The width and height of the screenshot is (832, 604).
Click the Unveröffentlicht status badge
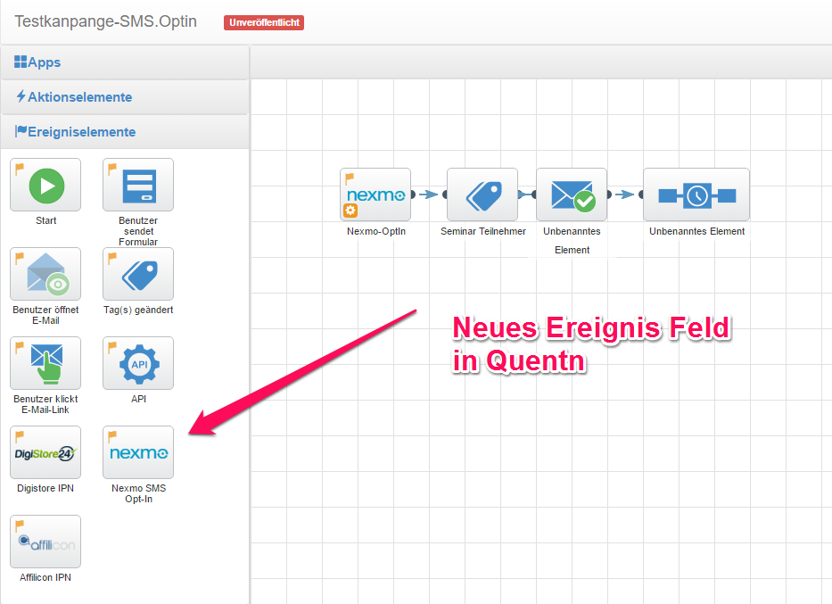pyautogui.click(x=264, y=22)
